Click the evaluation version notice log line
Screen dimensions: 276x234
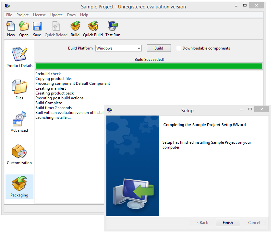(69, 113)
